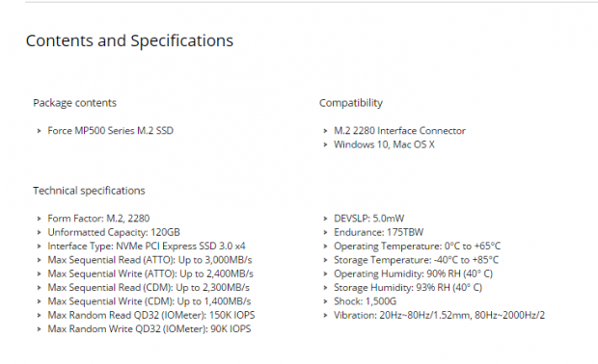
Task: Click the Vibration specification line
Action: [440, 315]
